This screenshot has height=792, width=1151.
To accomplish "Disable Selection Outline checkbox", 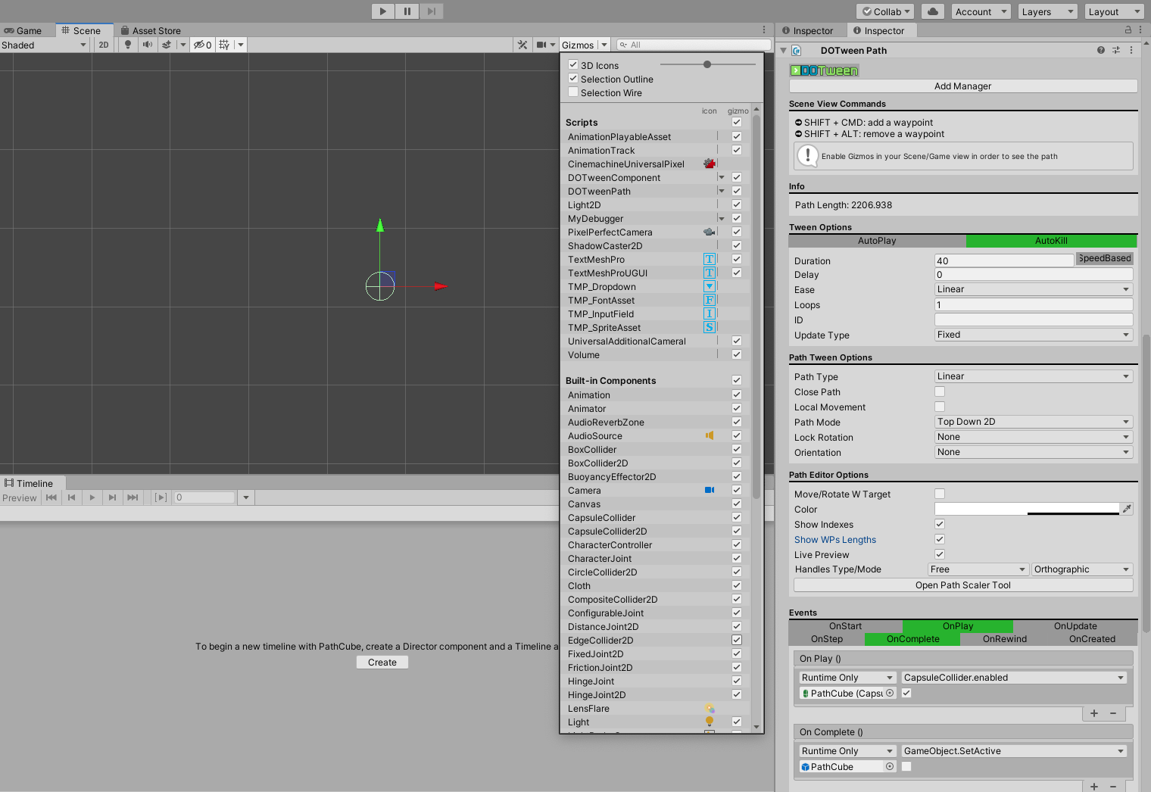I will [x=573, y=79].
